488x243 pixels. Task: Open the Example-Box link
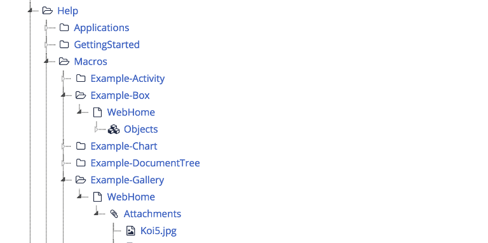120,95
